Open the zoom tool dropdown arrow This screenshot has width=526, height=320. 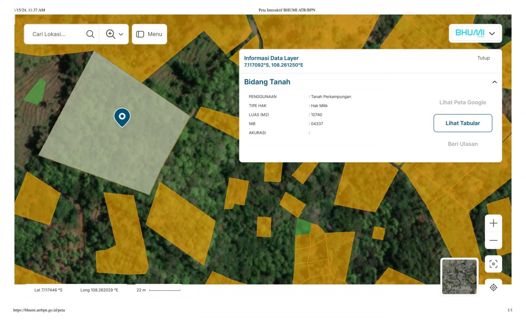coord(121,34)
